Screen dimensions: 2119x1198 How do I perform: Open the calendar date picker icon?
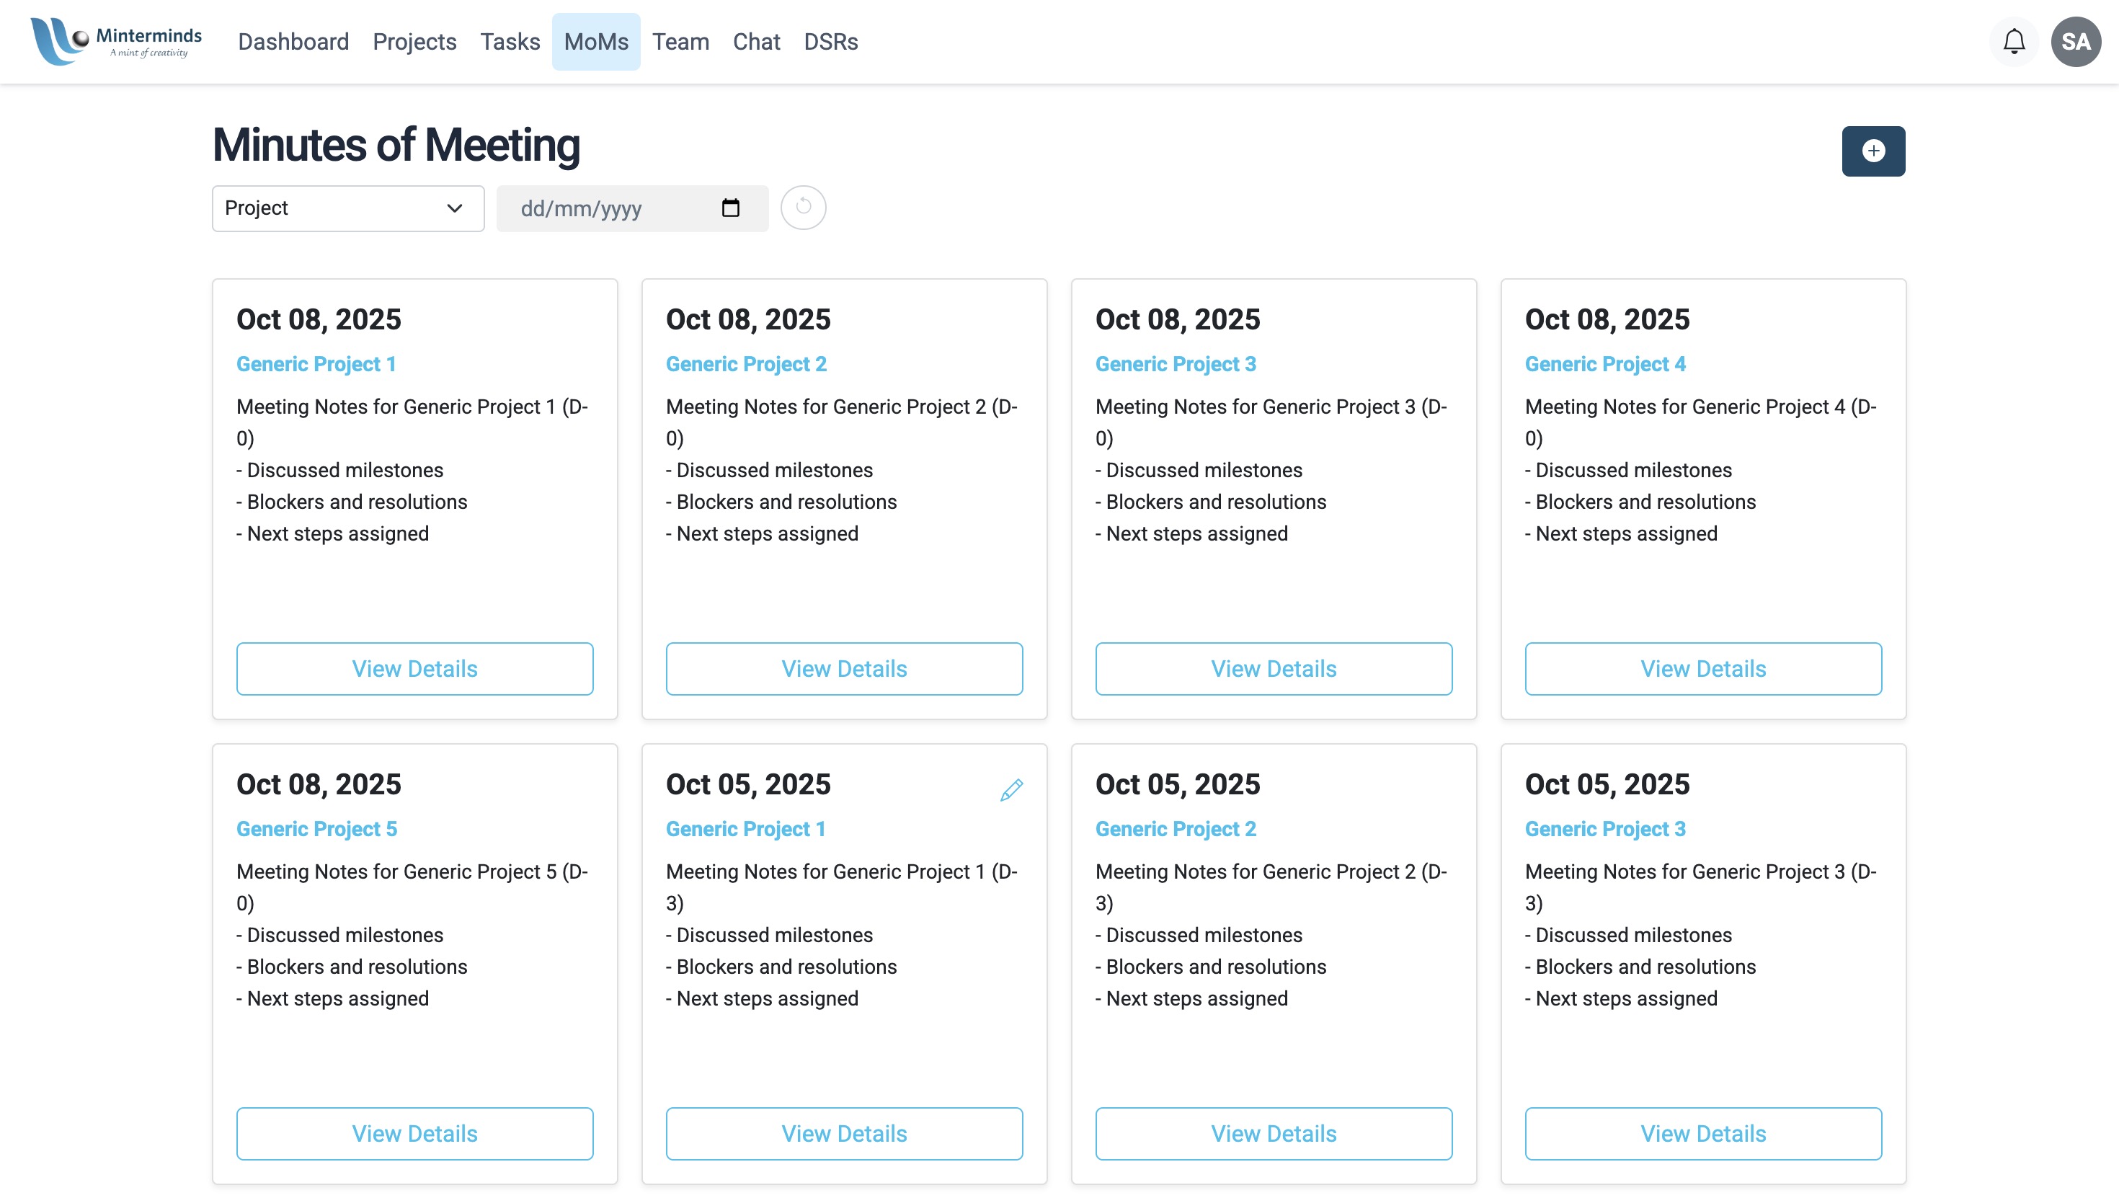729,208
